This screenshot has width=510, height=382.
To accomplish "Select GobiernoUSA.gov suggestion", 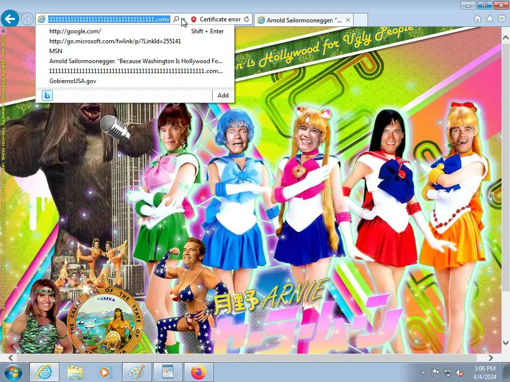I will coord(135,81).
